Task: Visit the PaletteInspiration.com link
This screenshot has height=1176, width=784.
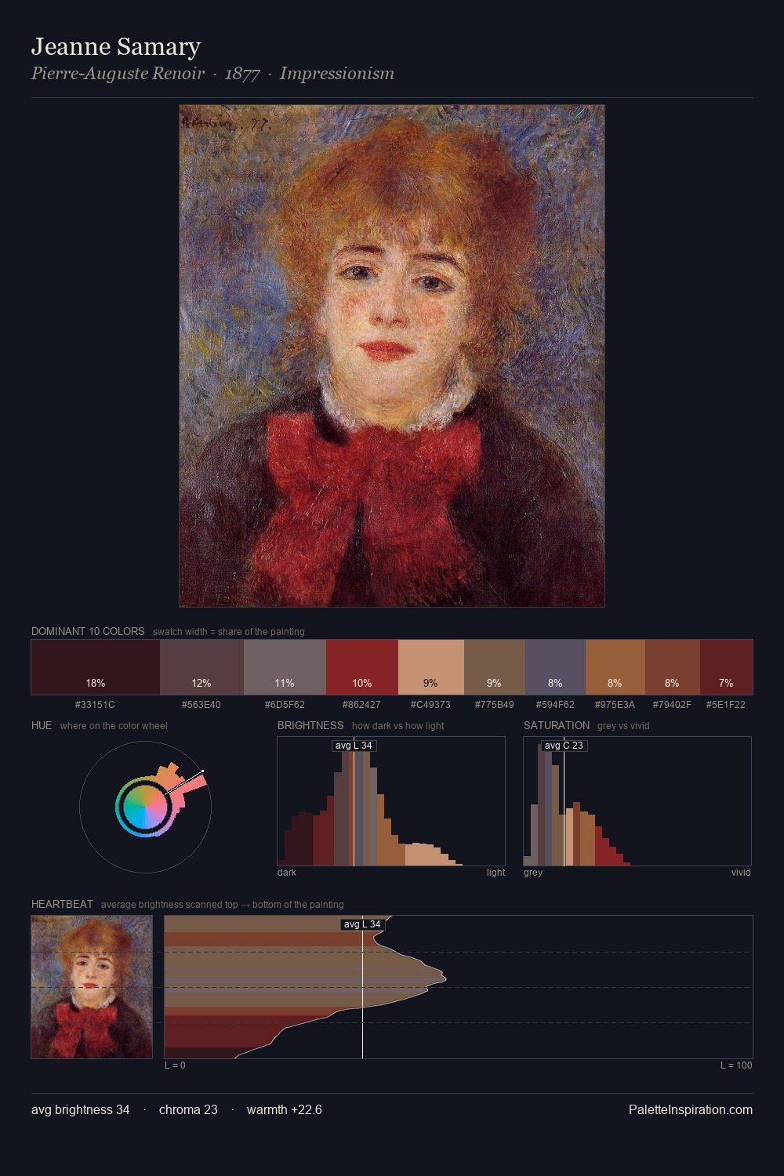Action: [691, 1110]
